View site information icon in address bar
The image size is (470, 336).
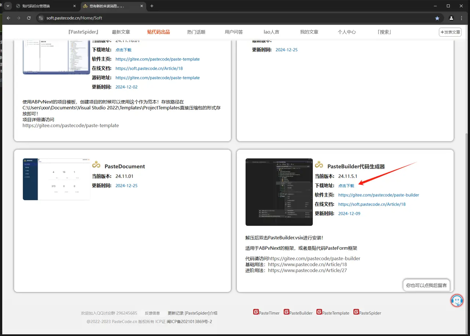click(41, 18)
